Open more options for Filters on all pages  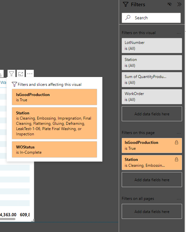[x=179, y=199]
